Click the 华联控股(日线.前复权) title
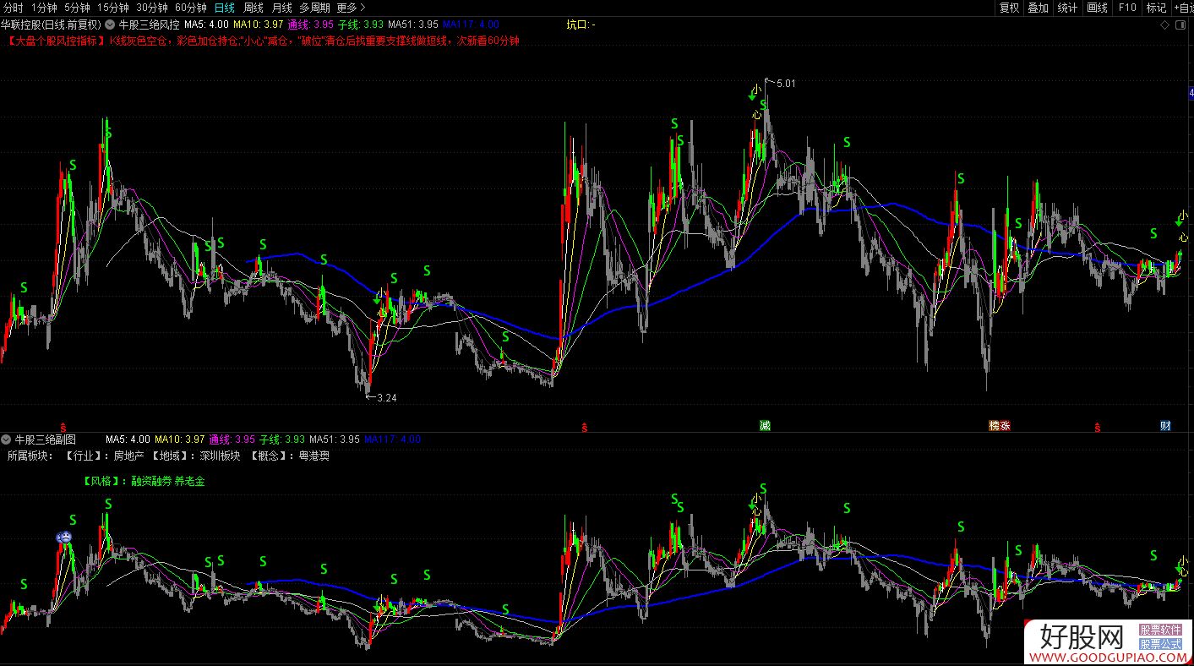 pos(51,25)
